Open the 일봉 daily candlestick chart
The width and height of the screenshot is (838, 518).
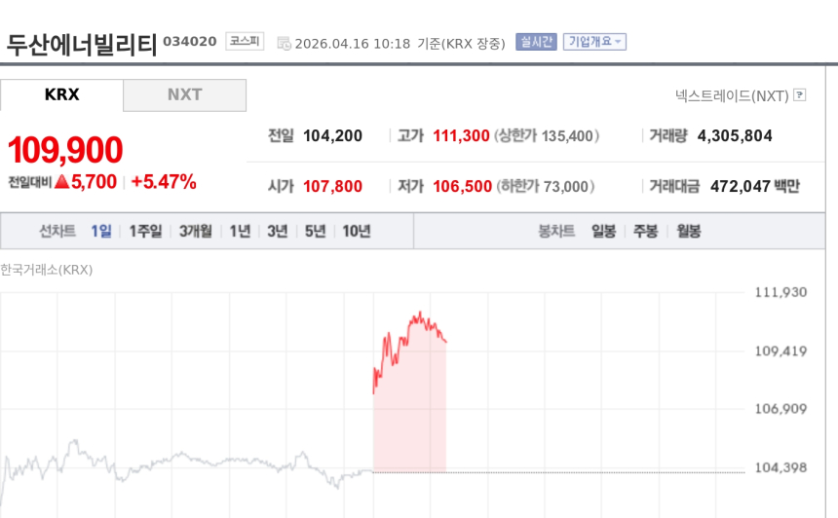tap(603, 232)
